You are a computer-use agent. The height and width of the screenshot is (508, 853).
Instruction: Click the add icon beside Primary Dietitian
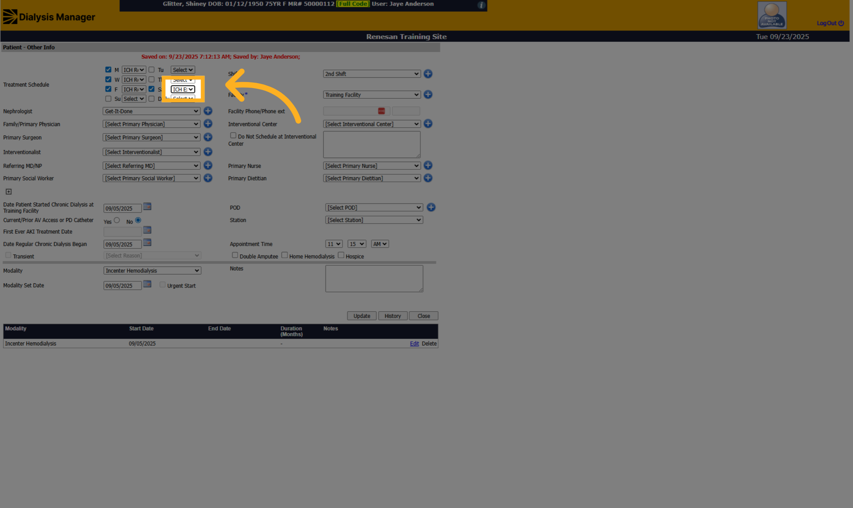tap(428, 178)
